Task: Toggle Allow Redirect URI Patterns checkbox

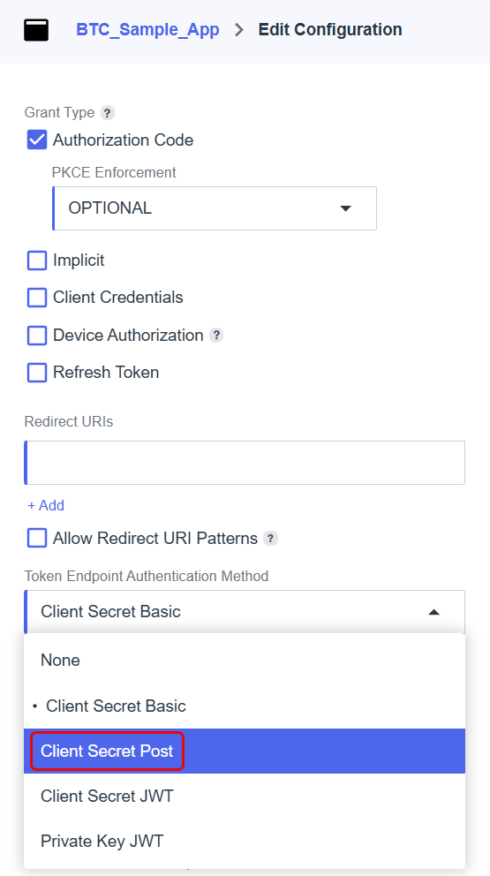Action: coord(37,539)
